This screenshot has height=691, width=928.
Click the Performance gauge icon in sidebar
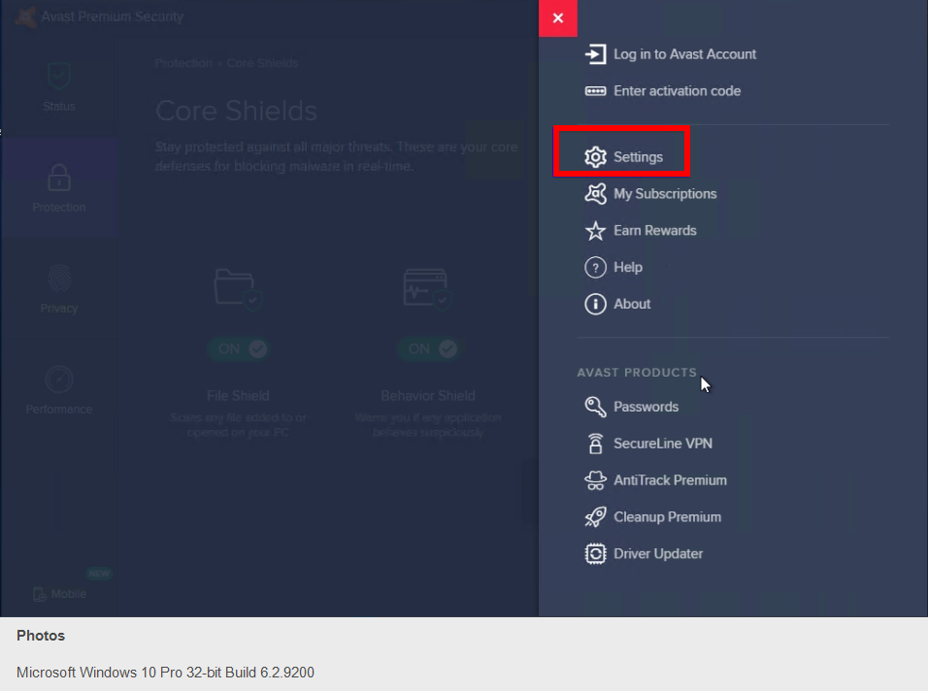59,379
